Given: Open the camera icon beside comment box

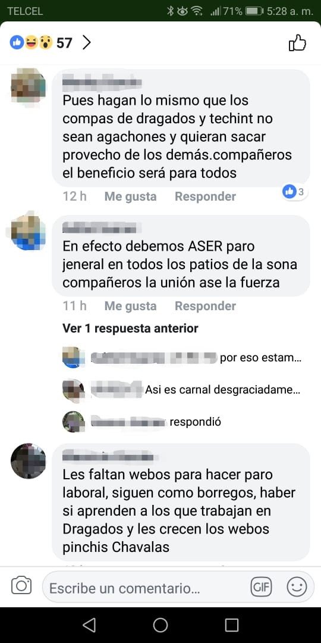Looking at the screenshot, I should click(21, 585).
